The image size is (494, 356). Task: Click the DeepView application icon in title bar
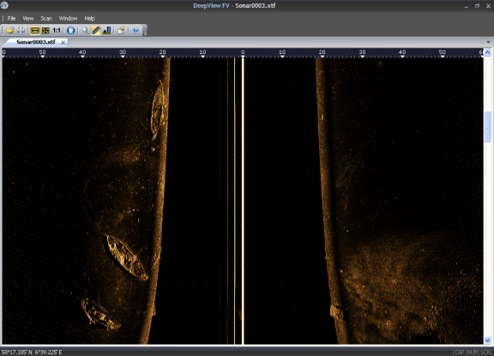[x=4, y=5]
